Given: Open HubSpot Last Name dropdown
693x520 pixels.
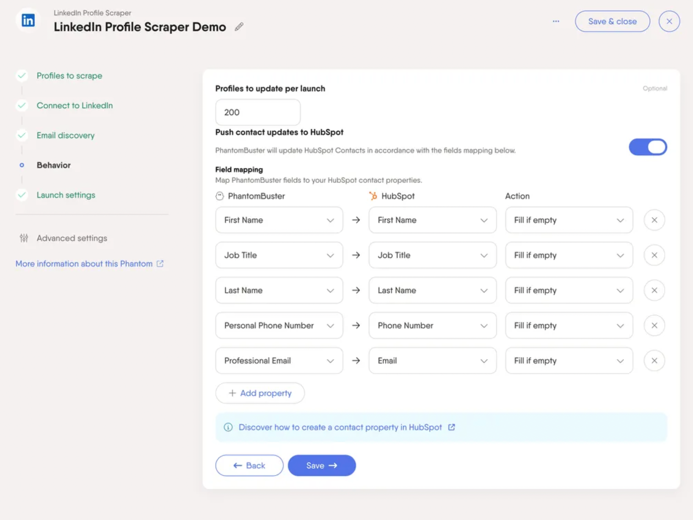Looking at the screenshot, I should [432, 290].
